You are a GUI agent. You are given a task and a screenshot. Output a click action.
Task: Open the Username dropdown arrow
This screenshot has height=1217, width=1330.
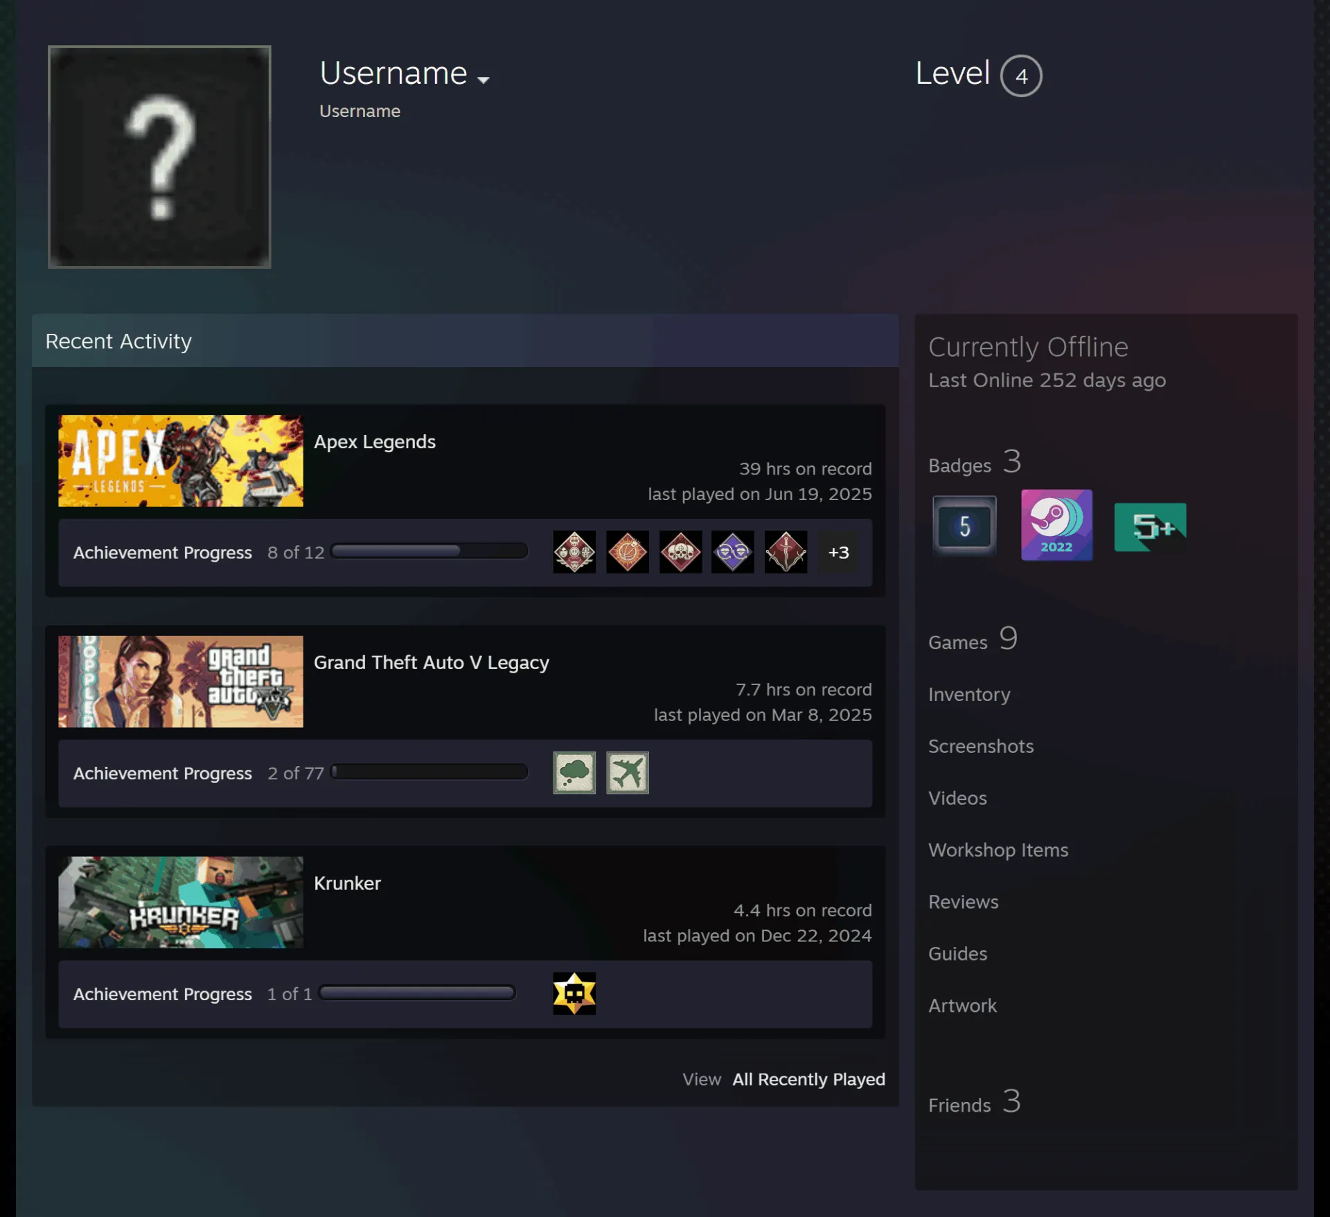tap(484, 80)
